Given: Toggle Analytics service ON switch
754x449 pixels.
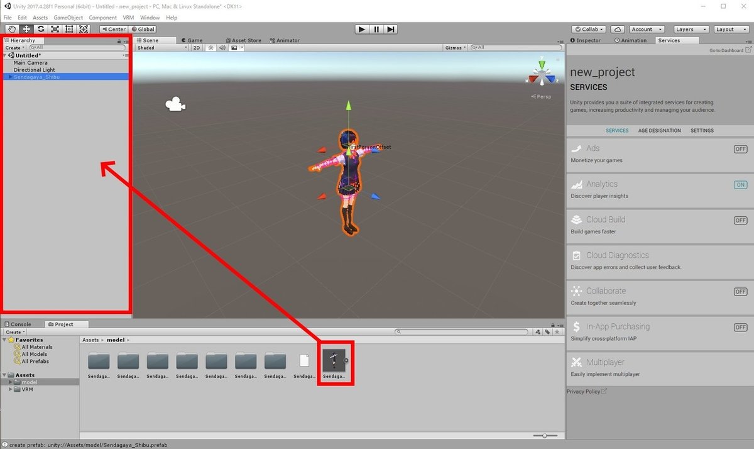Looking at the screenshot, I should [740, 185].
